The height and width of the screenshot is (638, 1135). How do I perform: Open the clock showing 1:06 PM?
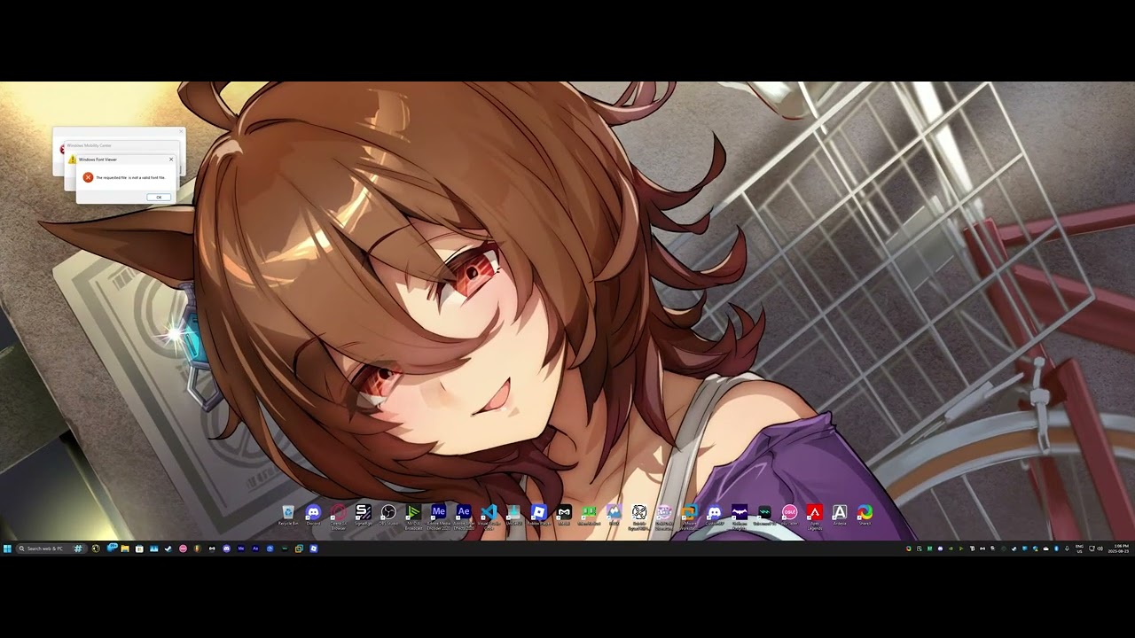(1118, 549)
